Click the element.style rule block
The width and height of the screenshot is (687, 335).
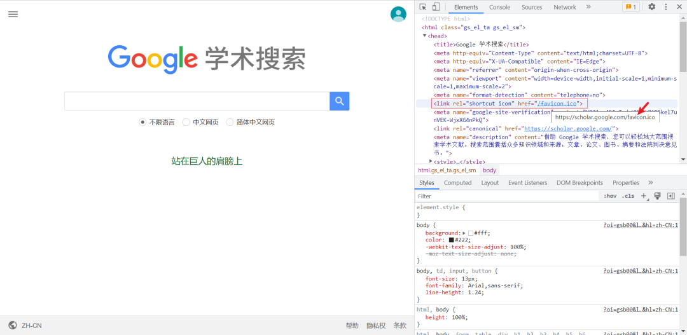(546, 211)
